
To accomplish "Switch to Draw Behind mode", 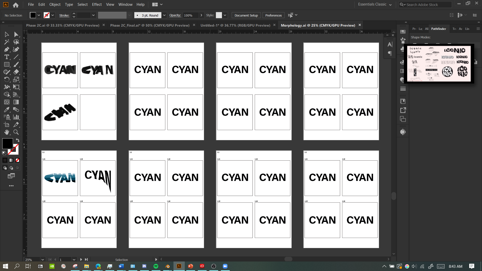I will (11, 168).
